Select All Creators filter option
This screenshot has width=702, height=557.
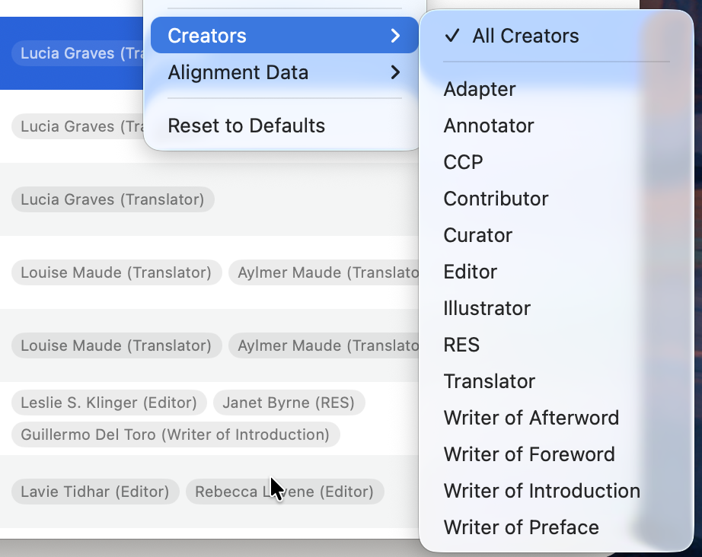pyautogui.click(x=556, y=36)
